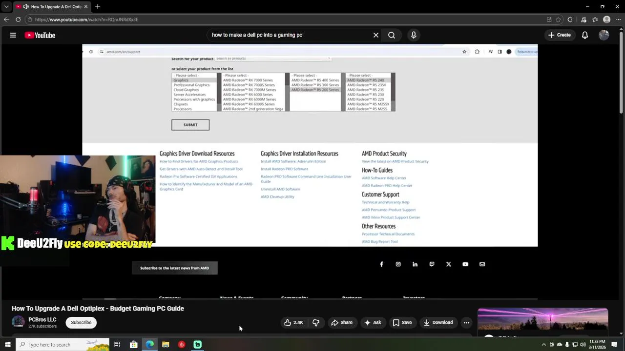Viewport: 625px width, 351px height.
Task: Reload the page with refresh icon
Action: pyautogui.click(x=18, y=19)
